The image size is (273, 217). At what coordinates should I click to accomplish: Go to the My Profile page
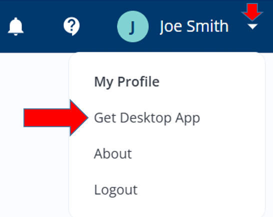click(127, 81)
